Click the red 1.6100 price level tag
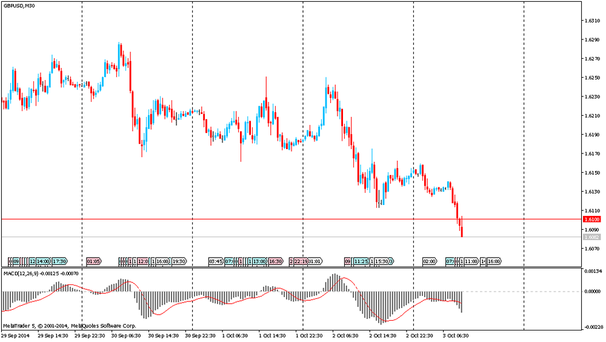 [x=591, y=219]
